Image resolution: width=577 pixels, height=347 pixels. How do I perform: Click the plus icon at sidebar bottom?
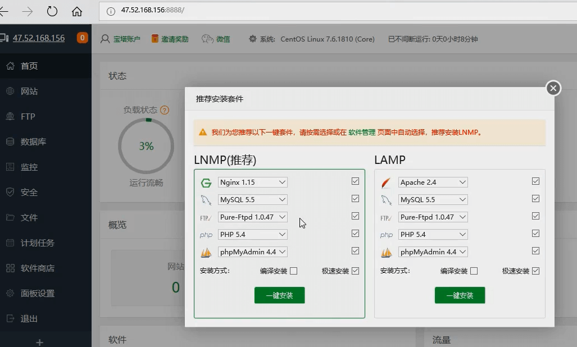(40, 342)
